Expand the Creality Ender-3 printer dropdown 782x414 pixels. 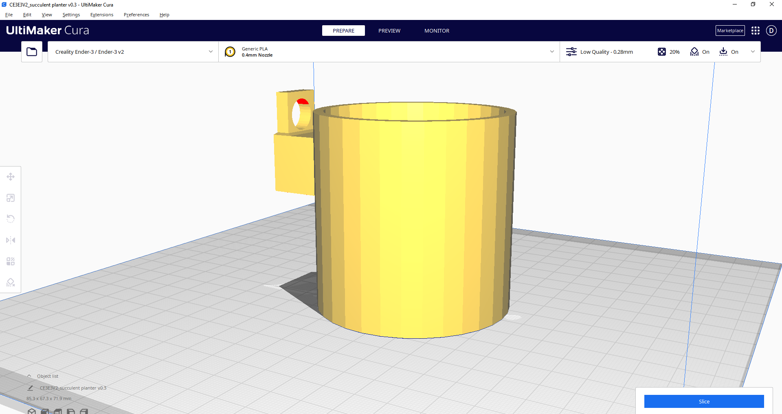click(x=133, y=52)
